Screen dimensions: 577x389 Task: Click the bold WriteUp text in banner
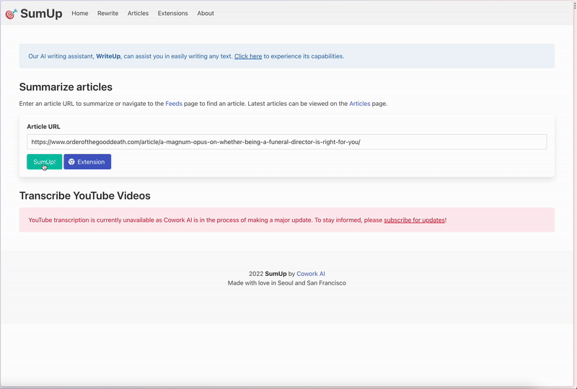[108, 56]
